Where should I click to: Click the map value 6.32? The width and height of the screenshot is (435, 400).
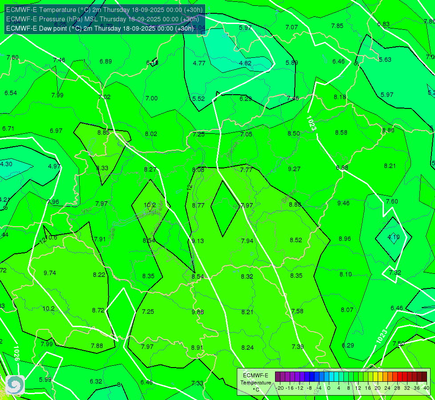point(96,382)
